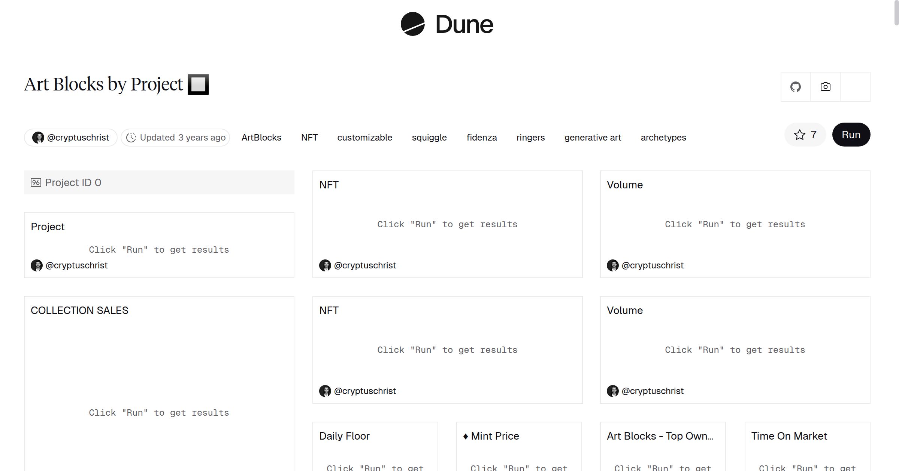Click the Dune logo icon
The width and height of the screenshot is (899, 471).
[x=412, y=24]
